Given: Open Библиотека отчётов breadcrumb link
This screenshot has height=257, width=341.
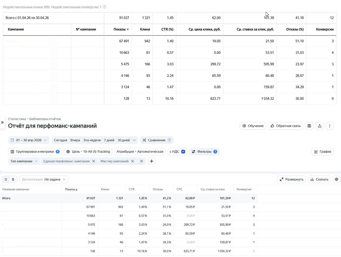Looking at the screenshot, I should coord(45,119).
